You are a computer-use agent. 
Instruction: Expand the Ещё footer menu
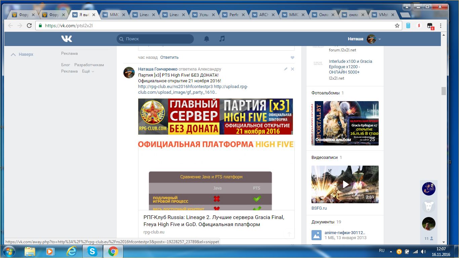click(x=88, y=71)
